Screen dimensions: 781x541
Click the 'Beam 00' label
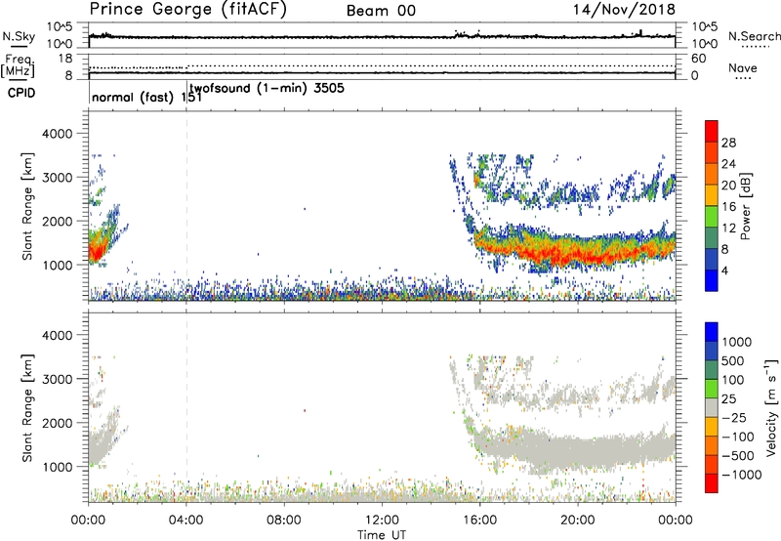(x=381, y=11)
